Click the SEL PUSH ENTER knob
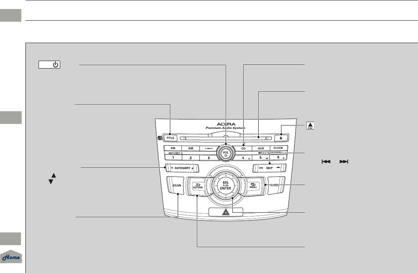This screenshot has height=273, width=418. point(226,185)
